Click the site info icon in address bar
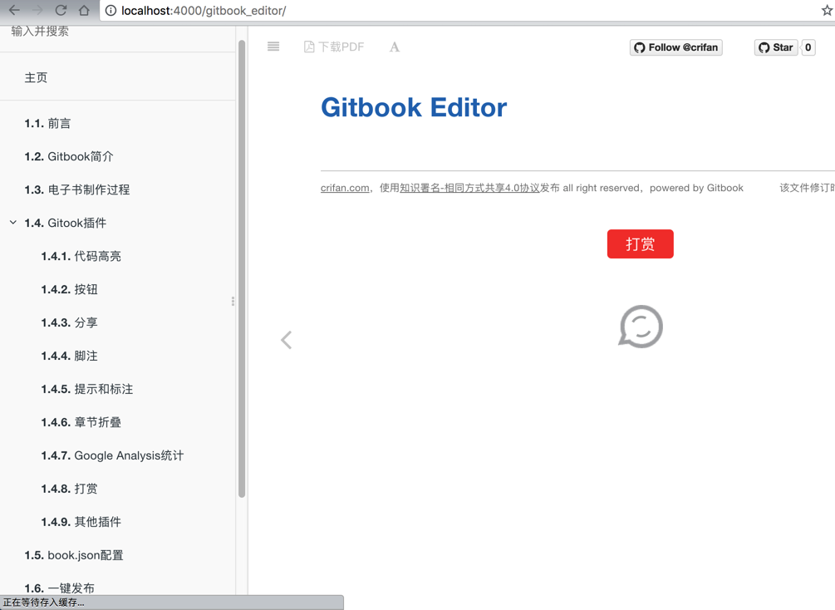Screen dimensions: 835x610 click(x=111, y=11)
